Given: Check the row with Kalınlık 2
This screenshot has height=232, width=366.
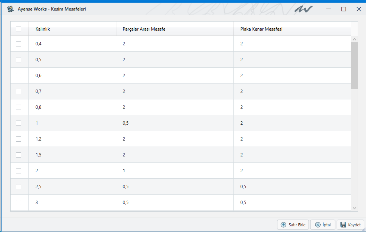Looking at the screenshot, I should [x=19, y=171].
